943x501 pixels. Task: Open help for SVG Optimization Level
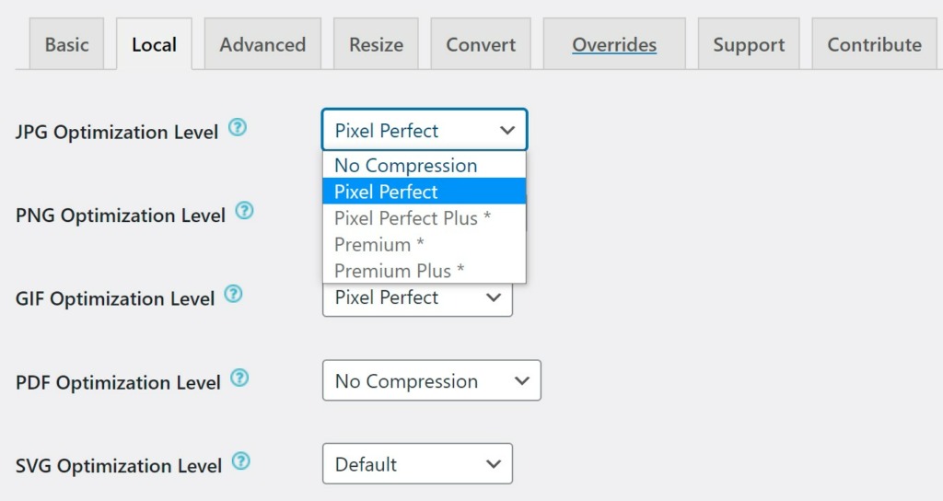pyautogui.click(x=240, y=461)
